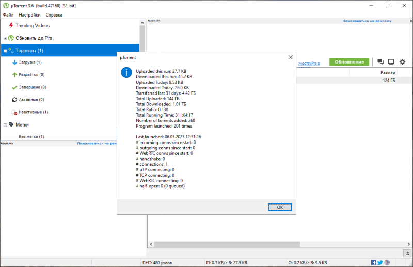Open Trending Videos lightning icon

[11, 25]
